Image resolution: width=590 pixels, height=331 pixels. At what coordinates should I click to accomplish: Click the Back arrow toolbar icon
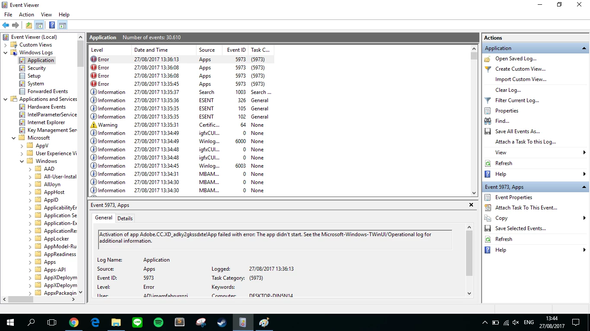pos(6,25)
